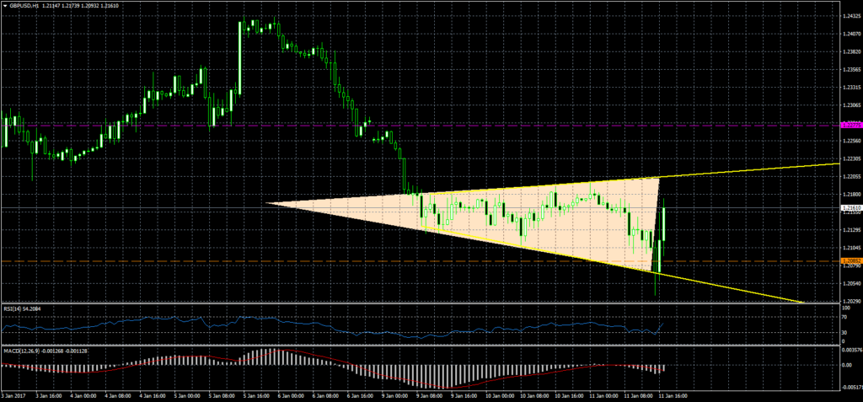Click the small arrow before GBPUSD,H1
Screen dimensions: 863x402
click(4, 5)
